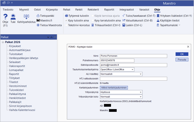Click the Sähköpostiosoite email field
Image resolution: width=194 pixels, height=122 pixels.
pyautogui.click(x=133, y=65)
